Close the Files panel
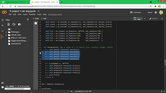The height and width of the screenshot is (93, 166). pos(28,19)
